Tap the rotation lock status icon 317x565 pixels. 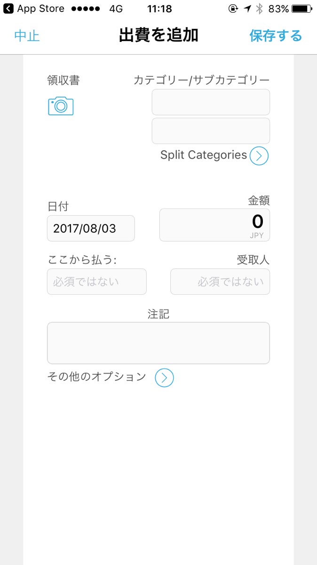(232, 9)
